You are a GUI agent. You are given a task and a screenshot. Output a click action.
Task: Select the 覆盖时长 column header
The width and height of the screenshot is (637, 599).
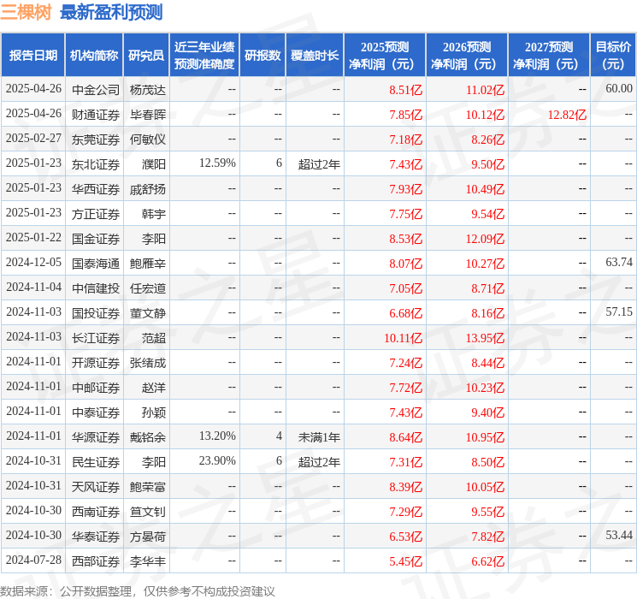(315, 56)
